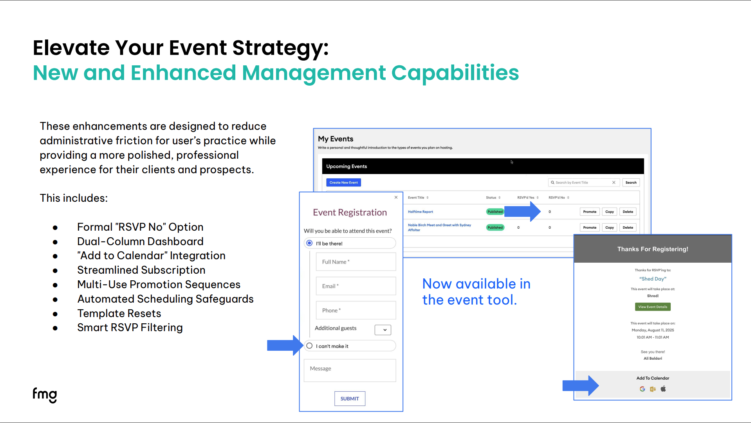The height and width of the screenshot is (423, 751).
Task: Click the Search button in My Events
Action: (631, 183)
